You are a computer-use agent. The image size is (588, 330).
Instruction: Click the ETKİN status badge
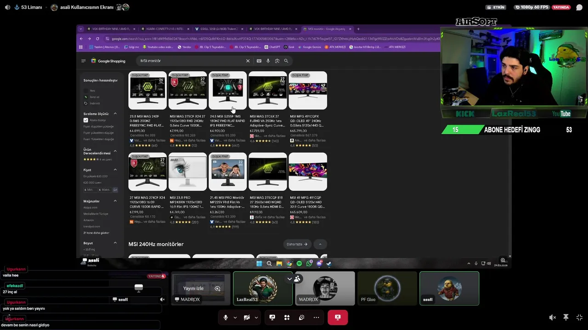click(x=496, y=7)
